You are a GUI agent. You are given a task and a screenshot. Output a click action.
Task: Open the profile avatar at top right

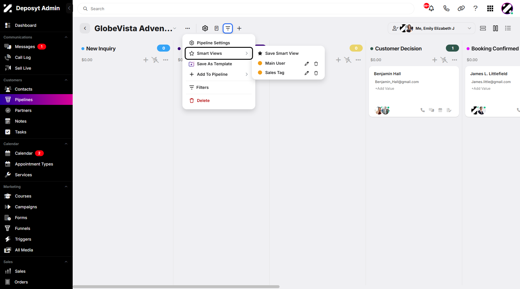pos(507,8)
